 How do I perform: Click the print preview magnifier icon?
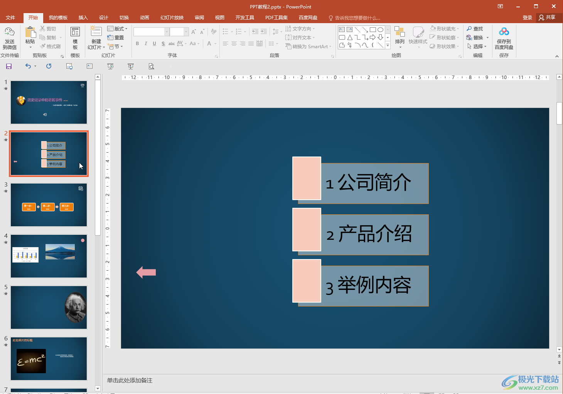[152, 66]
